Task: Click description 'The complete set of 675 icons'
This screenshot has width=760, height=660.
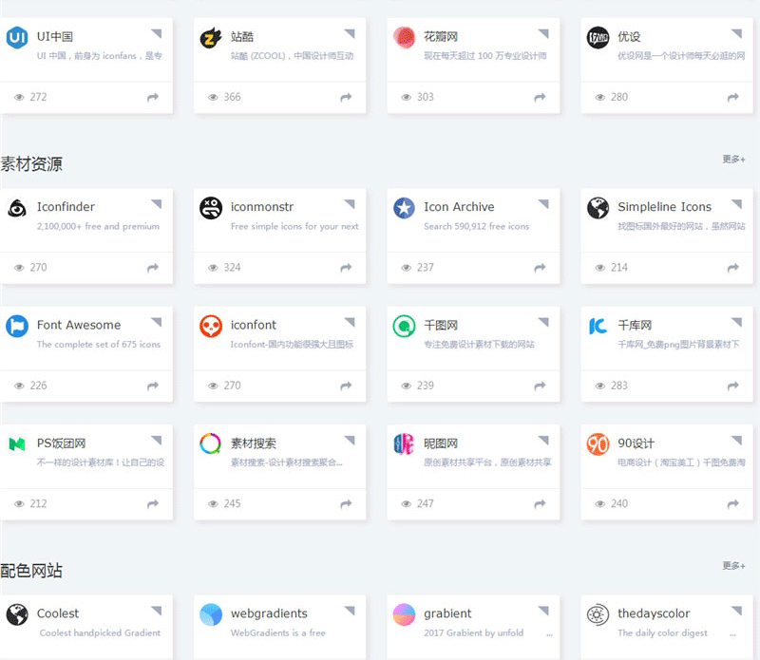Action: coord(99,345)
